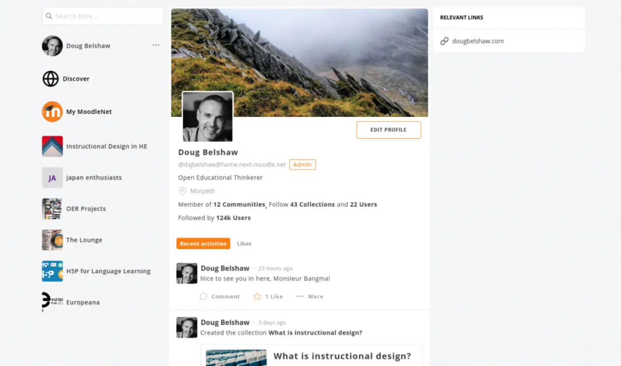Open the dougbelshaw.com relevant link
Image resolution: width=621 pixels, height=366 pixels.
(478, 41)
